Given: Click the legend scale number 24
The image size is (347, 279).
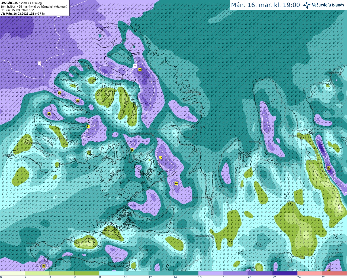Looking at the screenshot, I should pos(299,277).
